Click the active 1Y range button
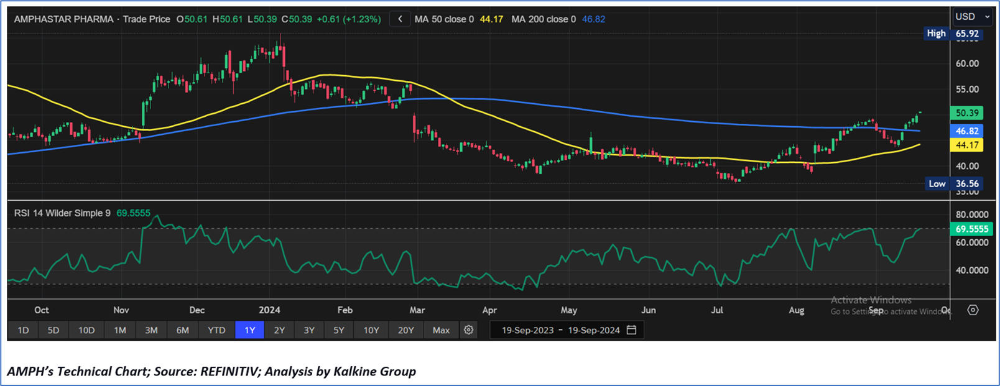The image size is (1000, 386). (249, 330)
